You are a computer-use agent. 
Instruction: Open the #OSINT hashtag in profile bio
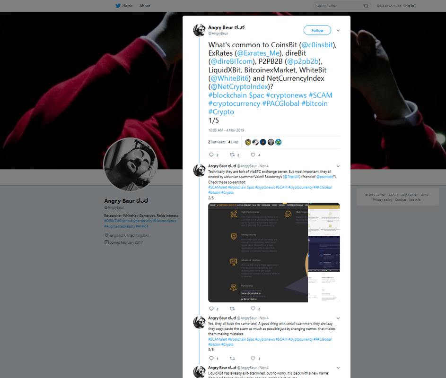coord(110,221)
